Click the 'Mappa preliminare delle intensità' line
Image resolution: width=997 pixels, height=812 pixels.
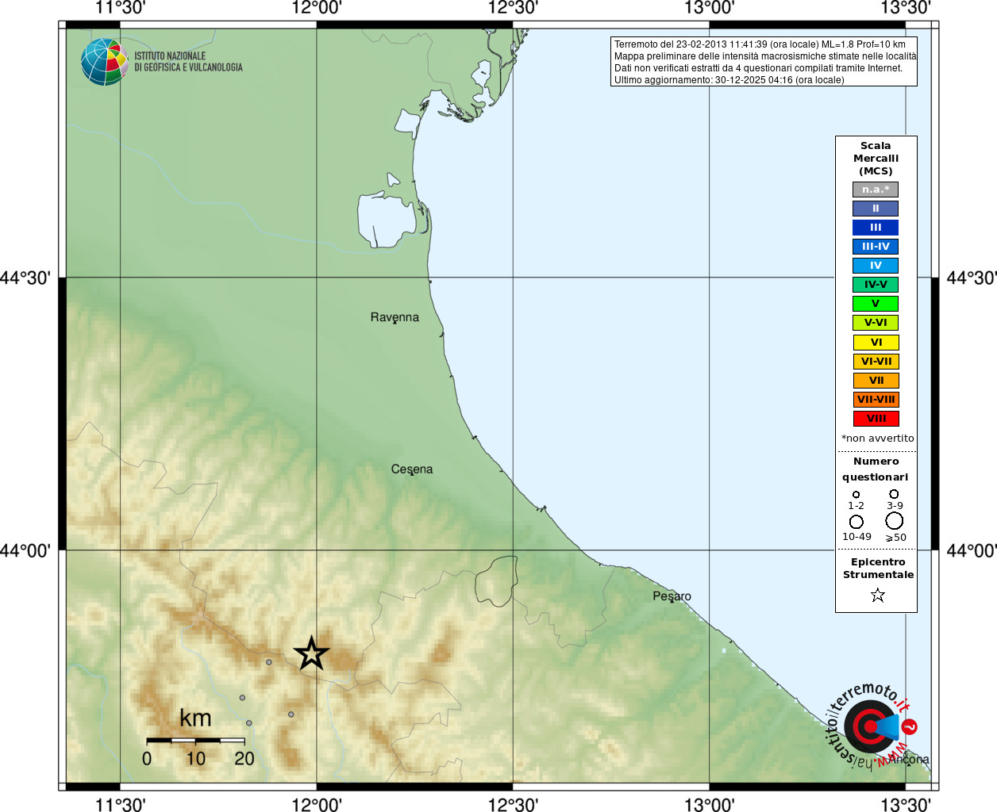(x=765, y=56)
